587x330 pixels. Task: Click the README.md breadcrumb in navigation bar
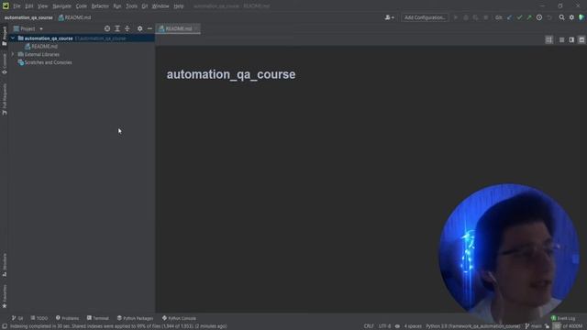click(75, 17)
